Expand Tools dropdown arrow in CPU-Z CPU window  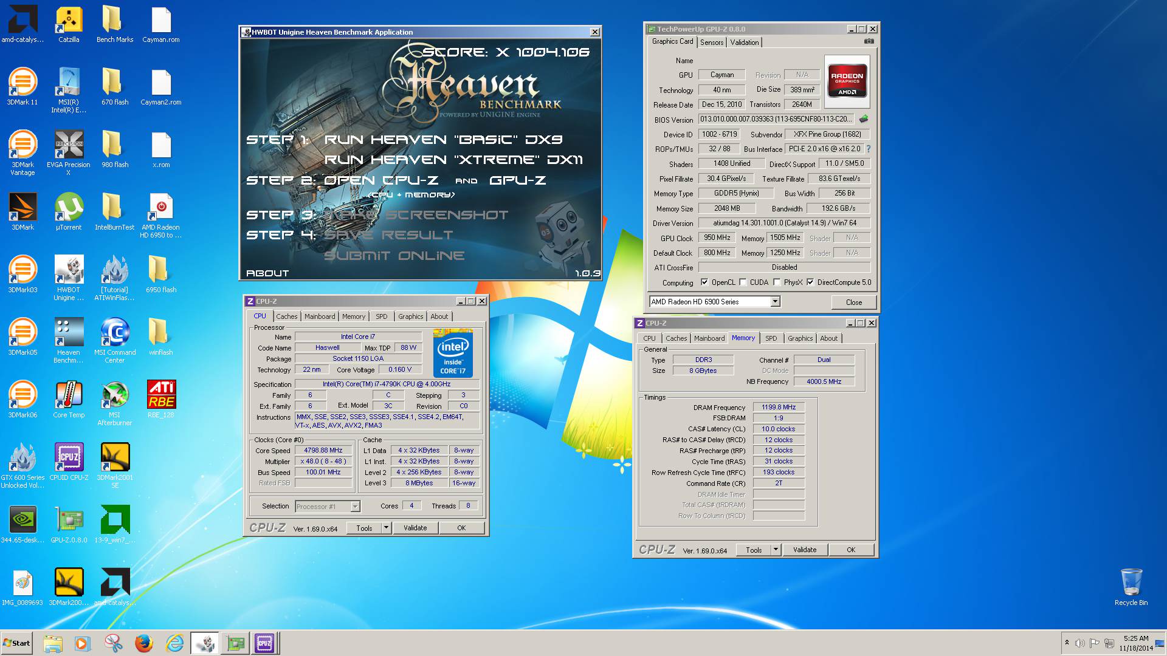386,528
